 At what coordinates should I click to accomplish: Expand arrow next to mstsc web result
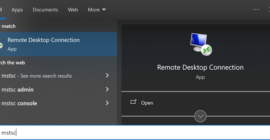point(107,75)
